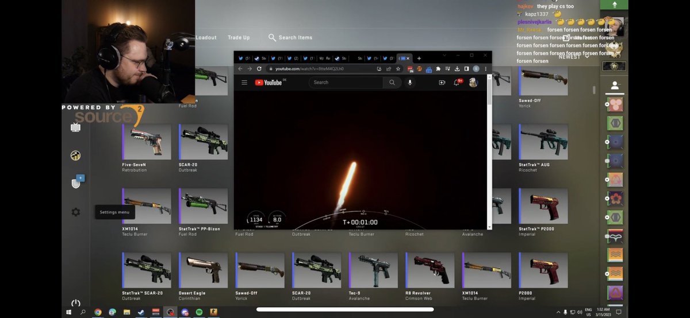Select the Tec-9 Avalanche item
Screen dimensions: 690x318
coord(373,277)
